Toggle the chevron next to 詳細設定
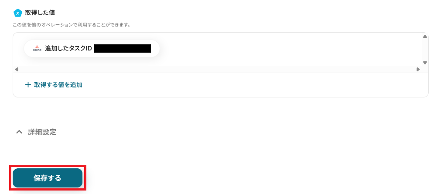Viewport: 444px width, 194px height. (19, 132)
